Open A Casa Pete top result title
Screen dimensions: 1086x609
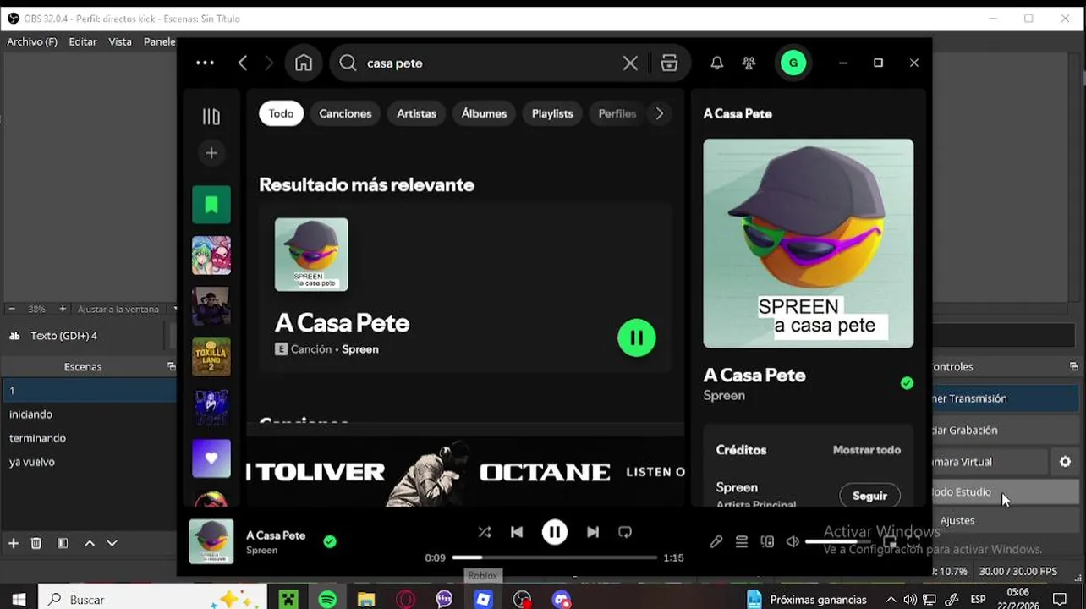pyautogui.click(x=343, y=323)
